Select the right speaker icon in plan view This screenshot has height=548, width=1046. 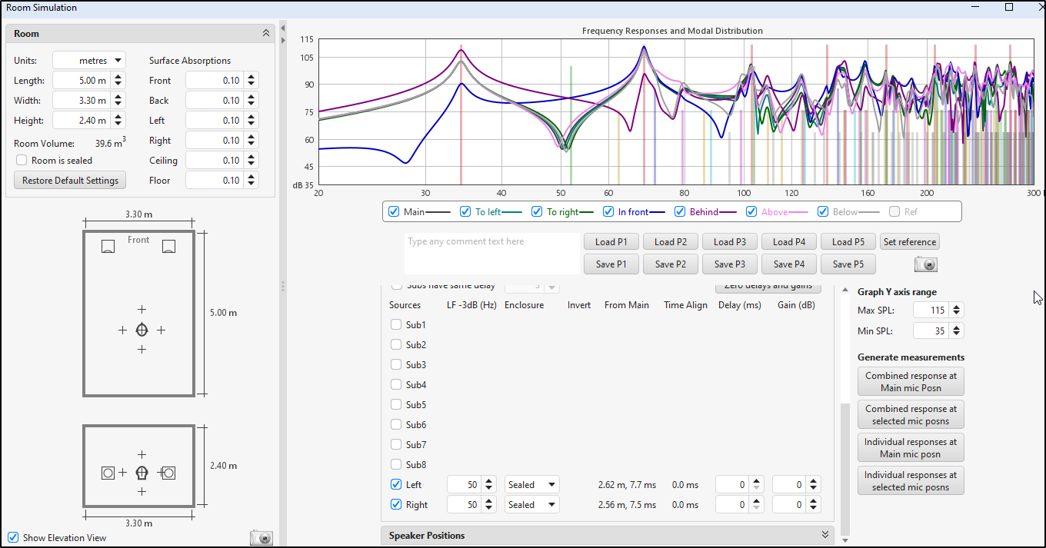[x=169, y=247]
